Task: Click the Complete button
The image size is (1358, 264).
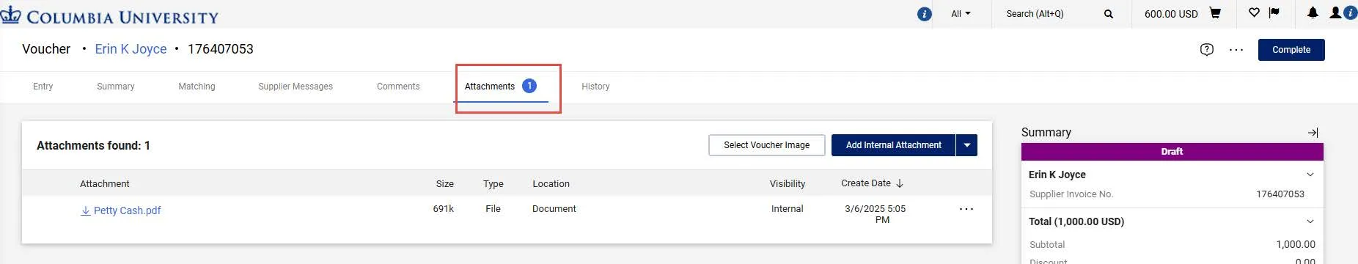Action: [x=1291, y=50]
